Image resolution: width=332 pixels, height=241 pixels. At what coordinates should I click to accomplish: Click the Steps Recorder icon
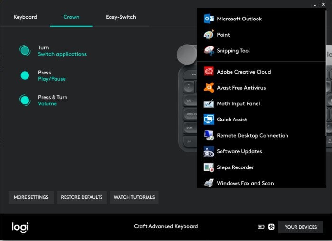click(209, 167)
